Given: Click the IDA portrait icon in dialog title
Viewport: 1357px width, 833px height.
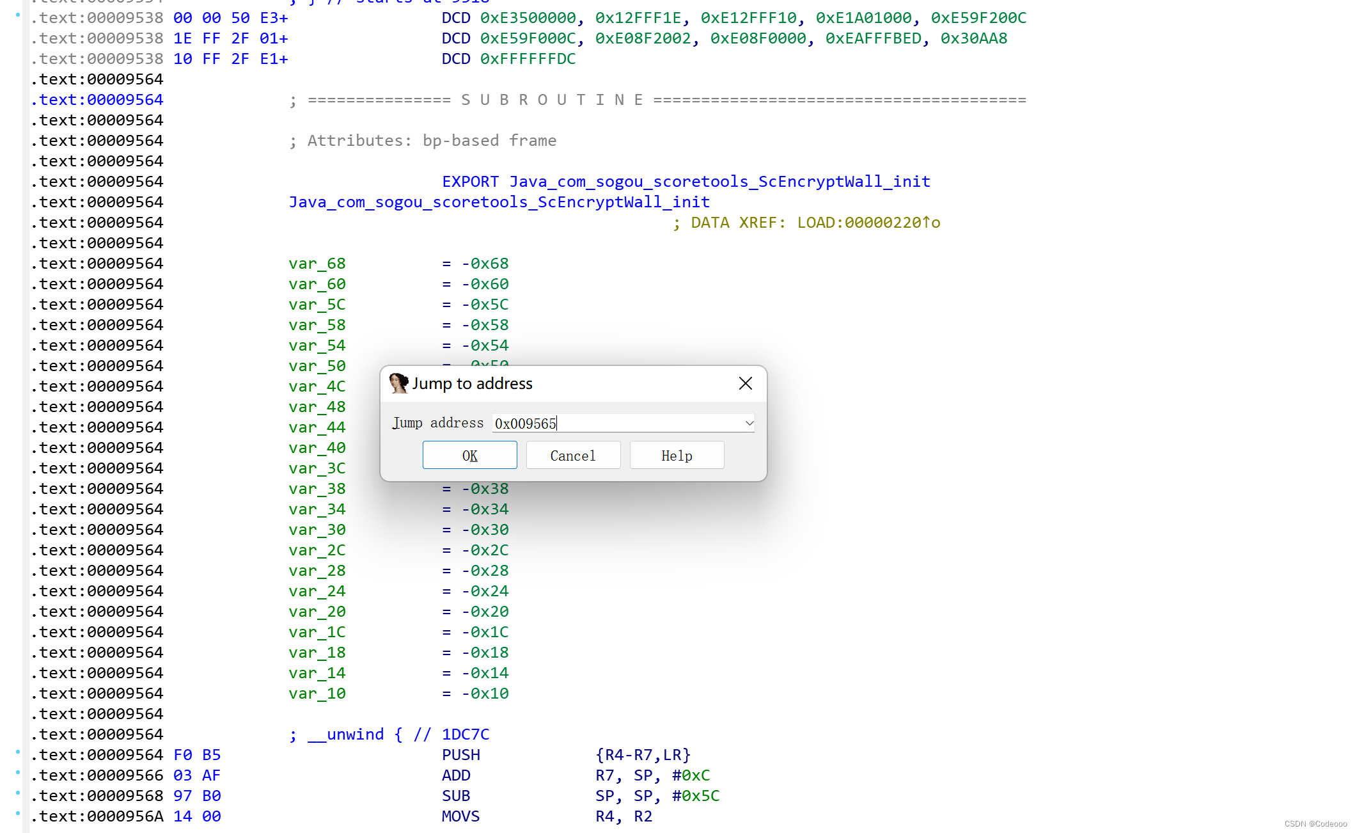Looking at the screenshot, I should (398, 383).
